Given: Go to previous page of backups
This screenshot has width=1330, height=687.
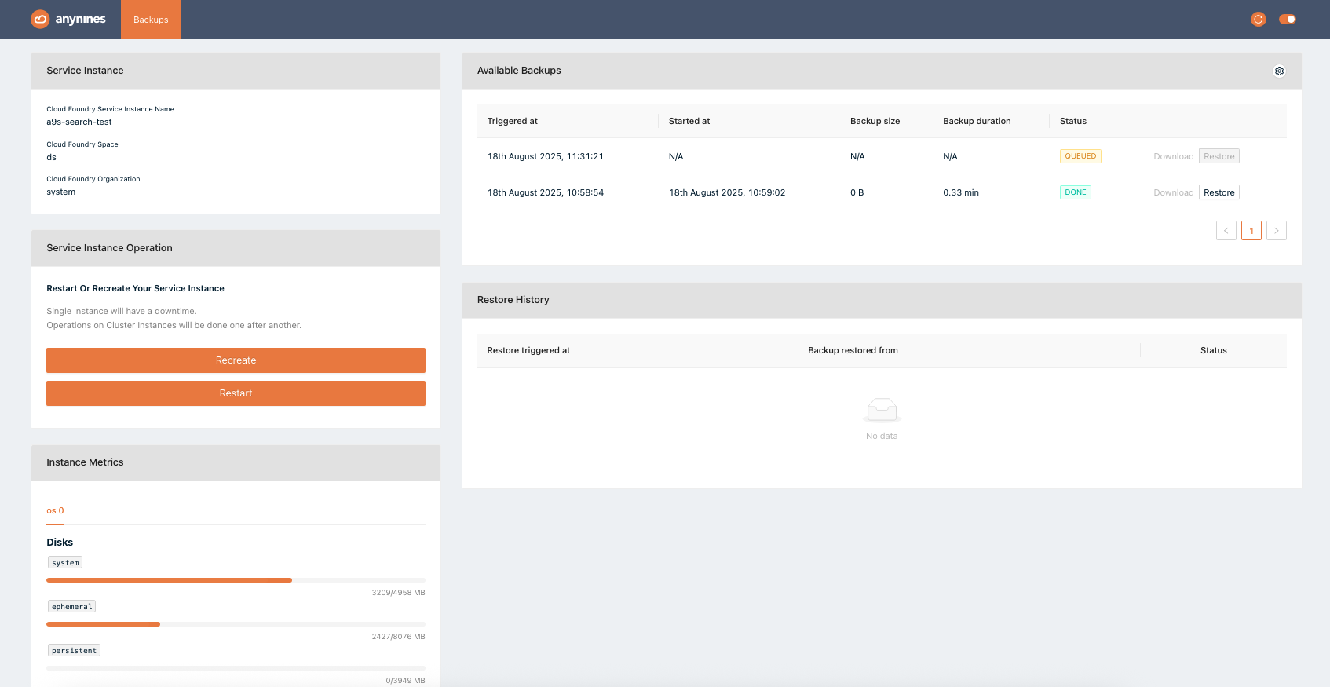Looking at the screenshot, I should coord(1226,231).
